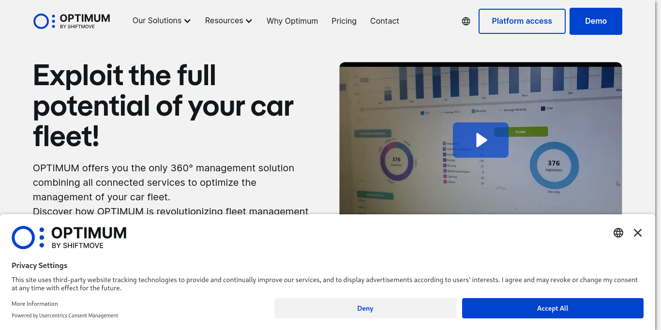The width and height of the screenshot is (661, 330).
Task: Click the globe language icon in the navigation bar
Action: [x=466, y=21]
